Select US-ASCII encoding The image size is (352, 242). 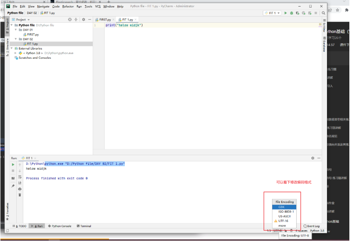284,216
